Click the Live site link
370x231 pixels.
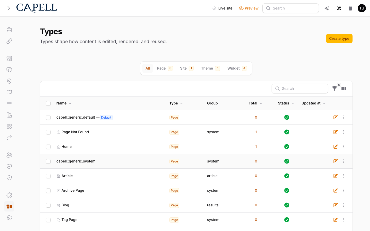223,8
